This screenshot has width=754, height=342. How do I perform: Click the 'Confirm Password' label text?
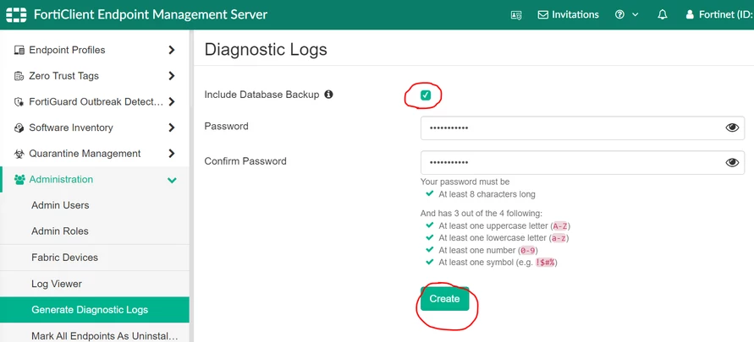tap(245, 161)
